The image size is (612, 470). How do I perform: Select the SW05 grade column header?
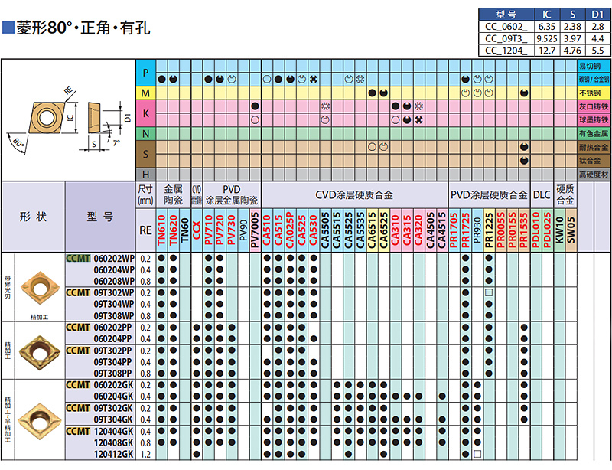(x=571, y=230)
